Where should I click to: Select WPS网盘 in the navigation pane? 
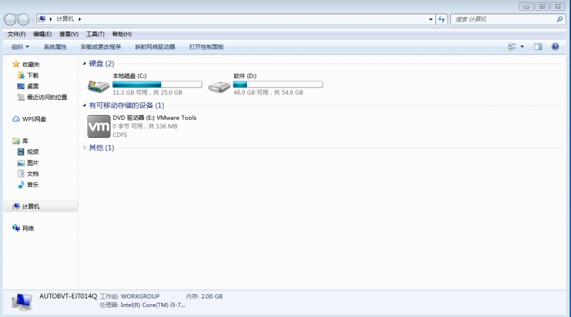(34, 119)
